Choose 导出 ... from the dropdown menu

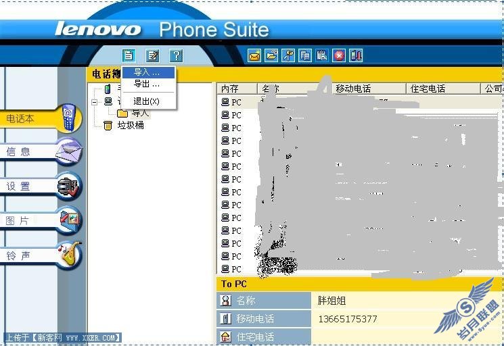(x=149, y=84)
